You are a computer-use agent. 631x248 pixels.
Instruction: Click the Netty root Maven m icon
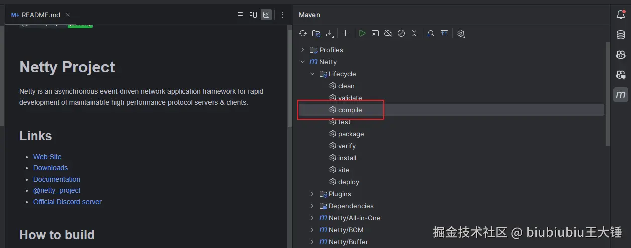[313, 62]
